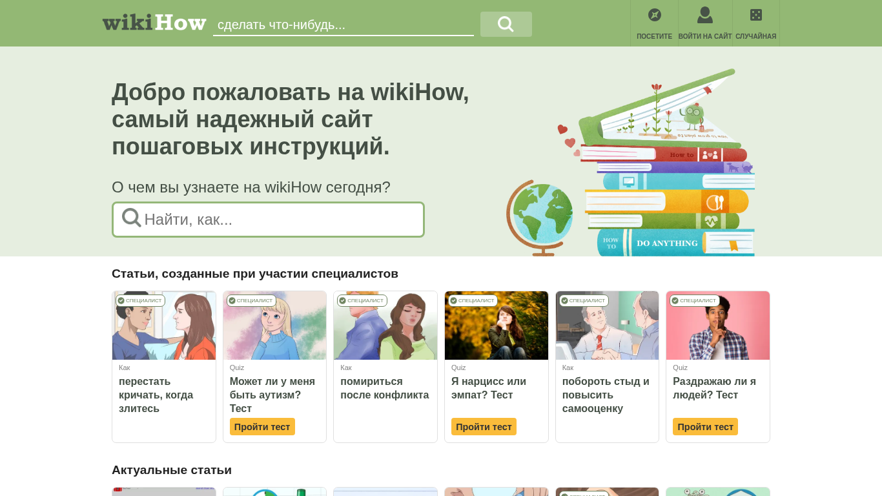Open the Посетите compass icon
This screenshot has height=496, width=882.
tap(655, 15)
